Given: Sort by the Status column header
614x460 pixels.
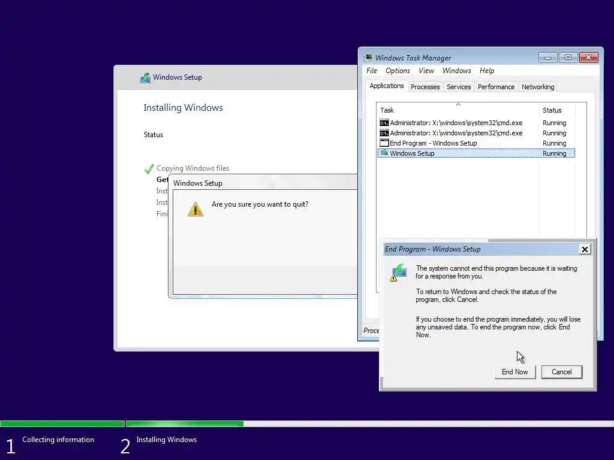Looking at the screenshot, I should pos(557,110).
